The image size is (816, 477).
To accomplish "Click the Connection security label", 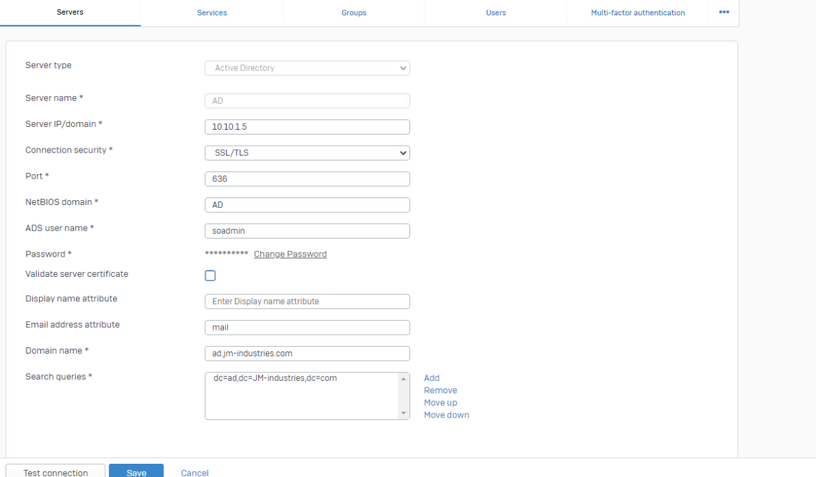I will point(68,151).
